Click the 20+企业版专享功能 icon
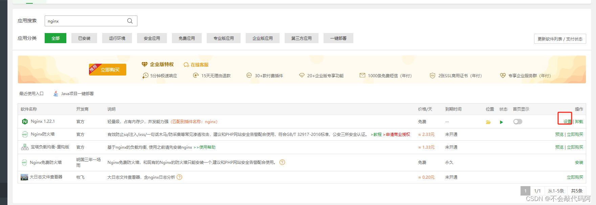 302,75
